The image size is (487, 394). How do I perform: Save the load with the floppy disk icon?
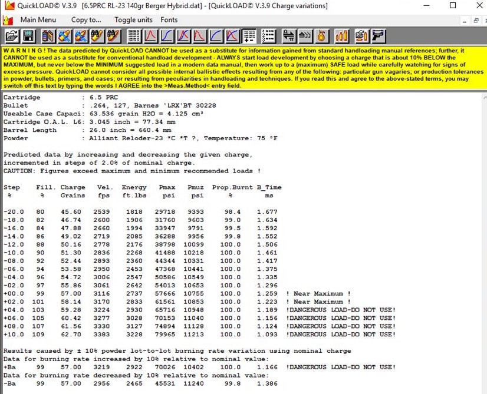28,36
